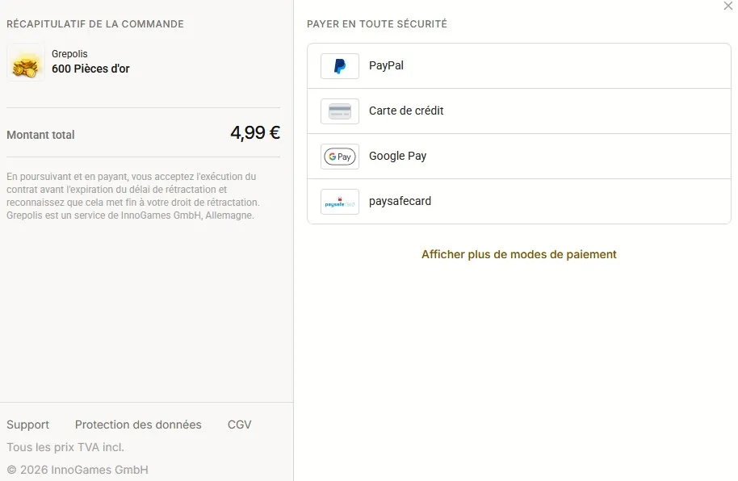Expand Afficher plus de modes de paiement

click(518, 254)
